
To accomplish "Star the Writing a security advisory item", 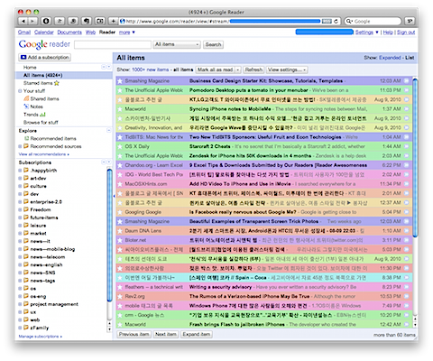I will point(120,287).
